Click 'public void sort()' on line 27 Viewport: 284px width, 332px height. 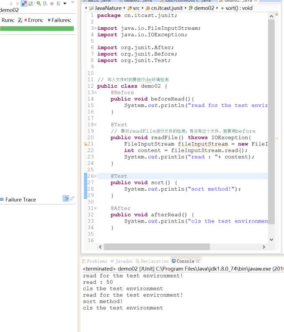(x=140, y=182)
